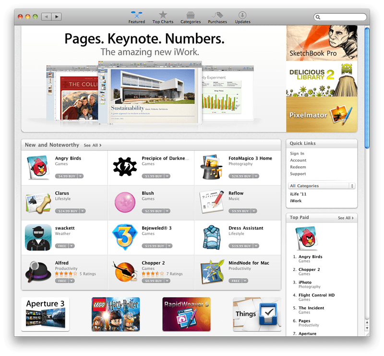Open iLife '11 quick link
Screen dimensions: 384x356
pyautogui.click(x=298, y=194)
